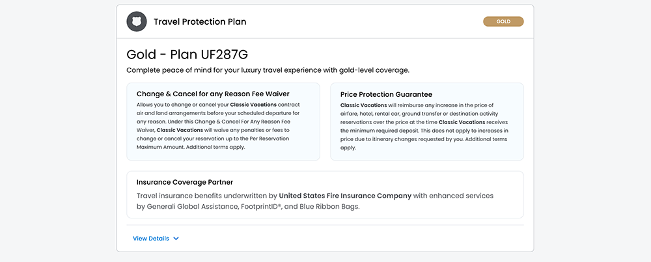Select the Gold - Plan UF287G heading
This screenshot has height=262, width=651.
tap(187, 53)
